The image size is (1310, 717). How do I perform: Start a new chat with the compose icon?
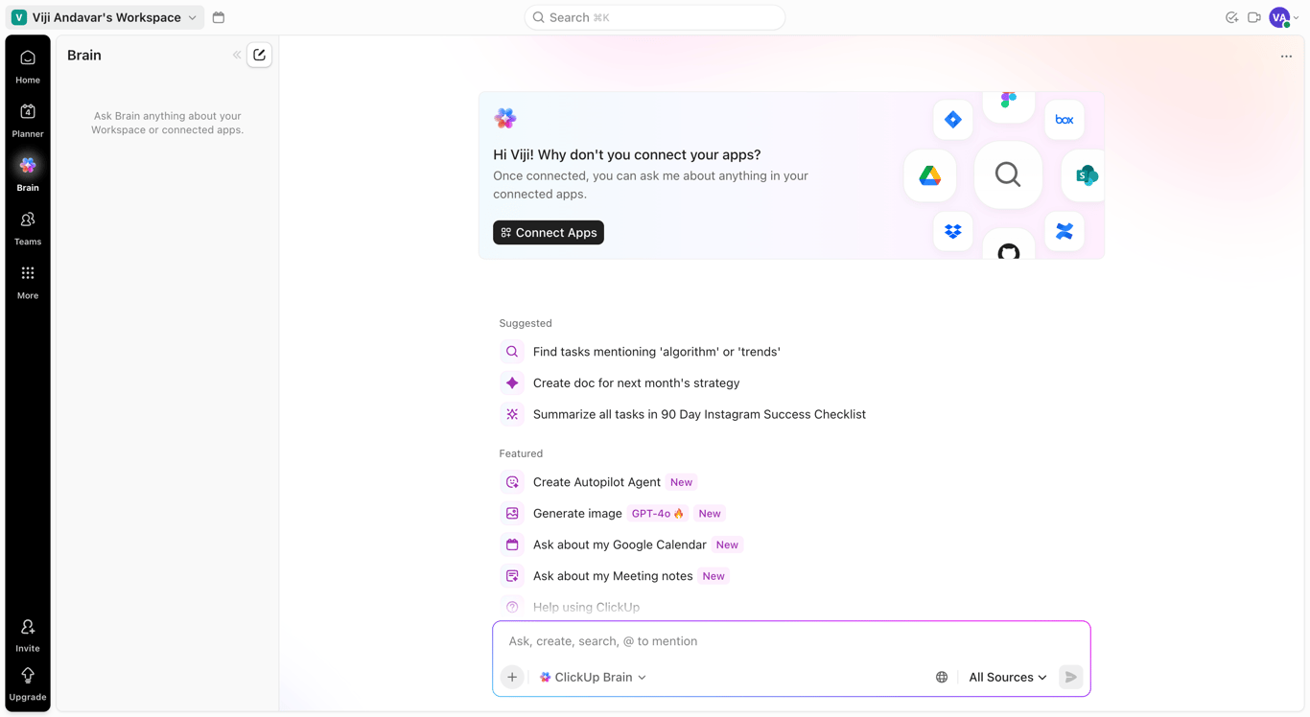(259, 55)
